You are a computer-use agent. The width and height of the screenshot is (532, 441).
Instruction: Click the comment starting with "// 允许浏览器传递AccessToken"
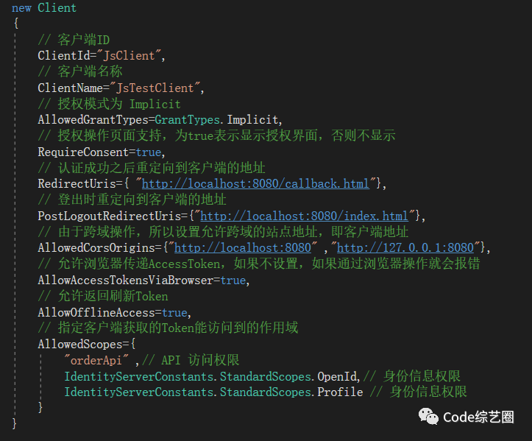click(259, 264)
